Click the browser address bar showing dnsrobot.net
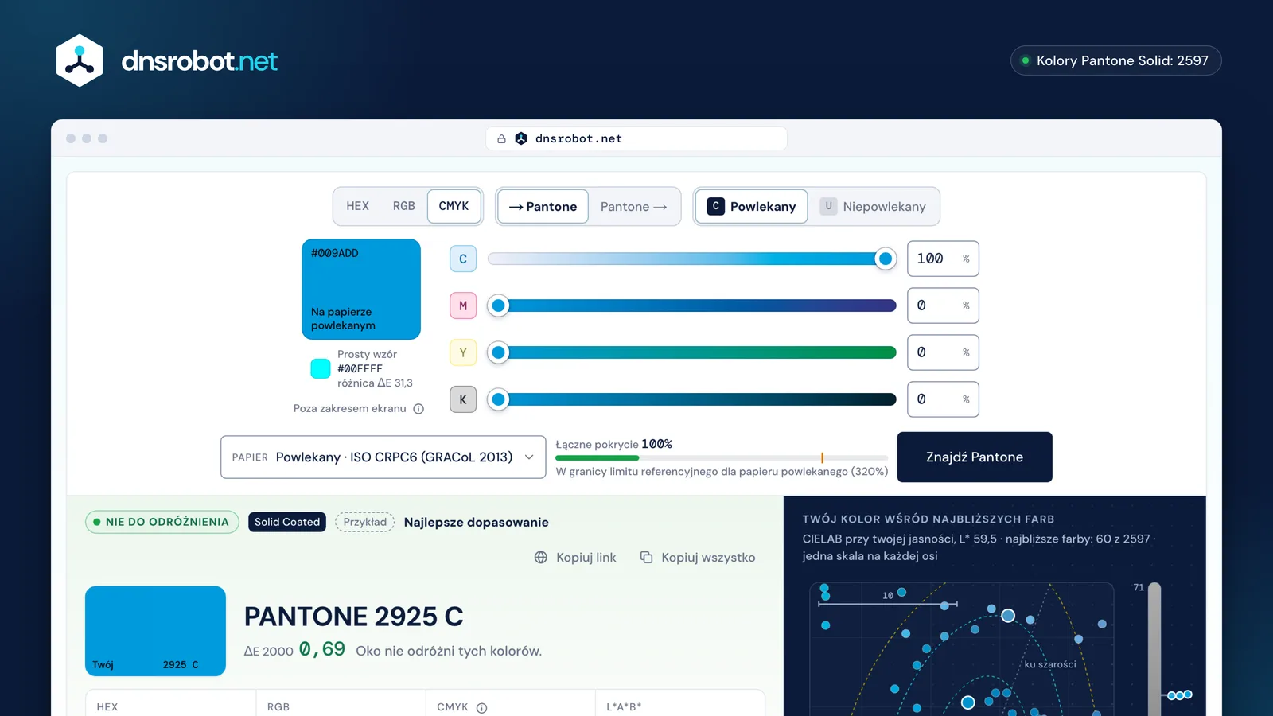The image size is (1273, 716). pyautogui.click(x=636, y=138)
